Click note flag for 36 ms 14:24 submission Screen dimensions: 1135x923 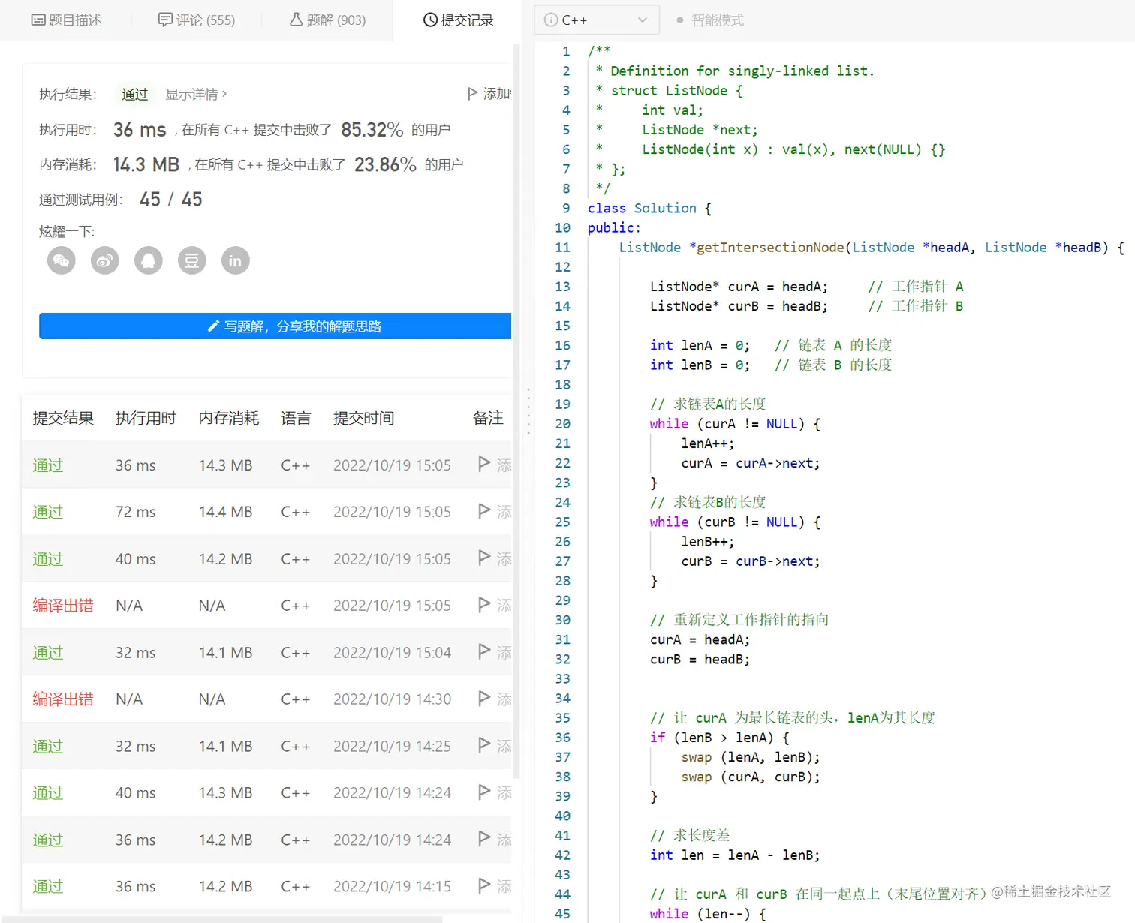tap(484, 840)
